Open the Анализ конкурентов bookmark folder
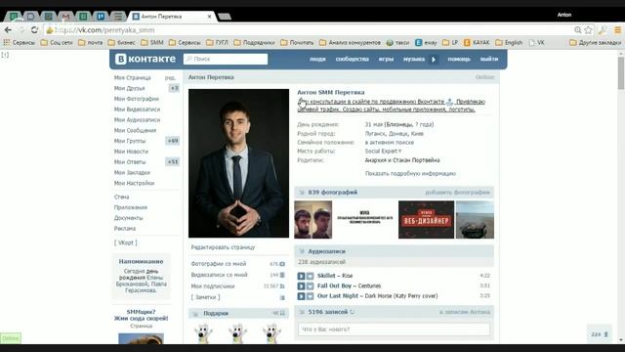Image resolution: width=625 pixels, height=352 pixels. tap(350, 42)
